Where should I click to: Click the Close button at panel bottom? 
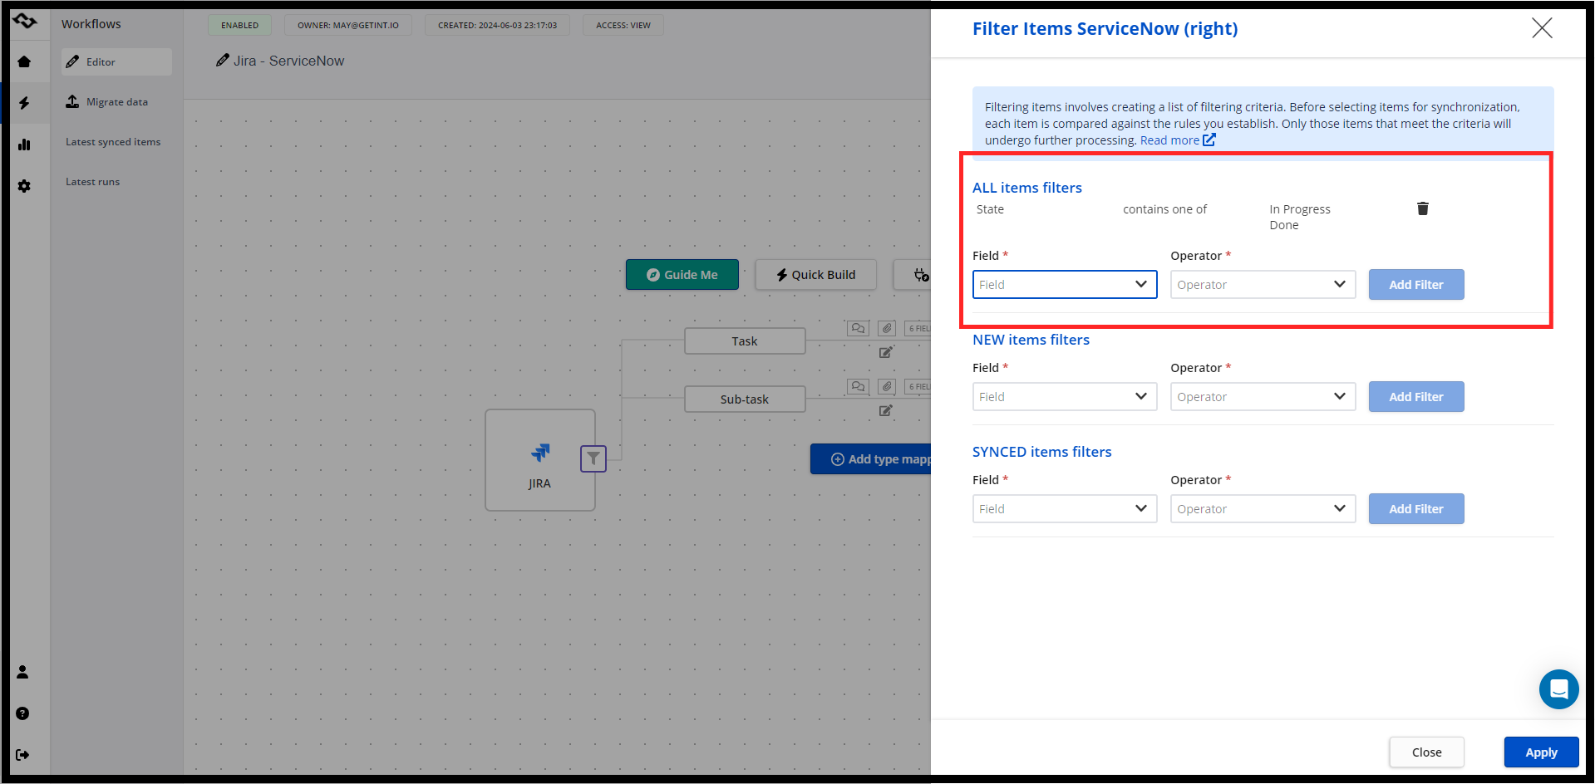pyautogui.click(x=1426, y=752)
